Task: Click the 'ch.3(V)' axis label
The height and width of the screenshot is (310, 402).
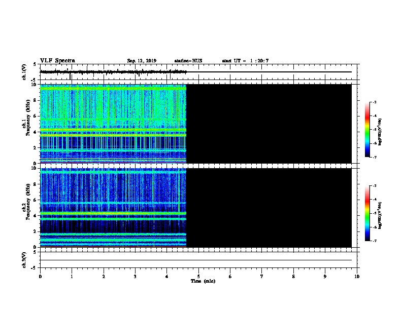Action: click(x=24, y=260)
